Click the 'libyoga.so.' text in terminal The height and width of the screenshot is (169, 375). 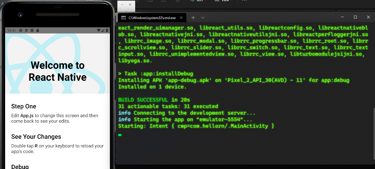point(135,61)
